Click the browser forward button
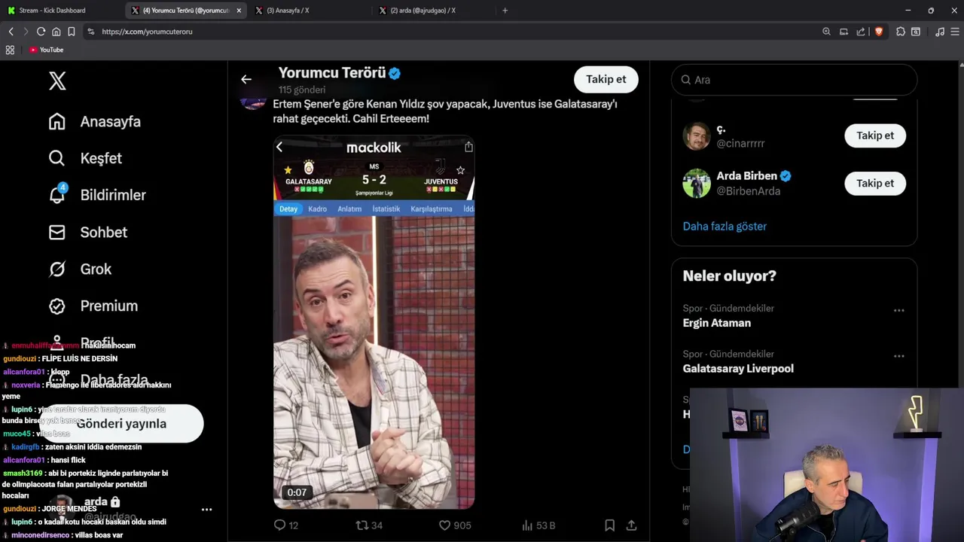Image resolution: width=964 pixels, height=542 pixels. (x=25, y=32)
